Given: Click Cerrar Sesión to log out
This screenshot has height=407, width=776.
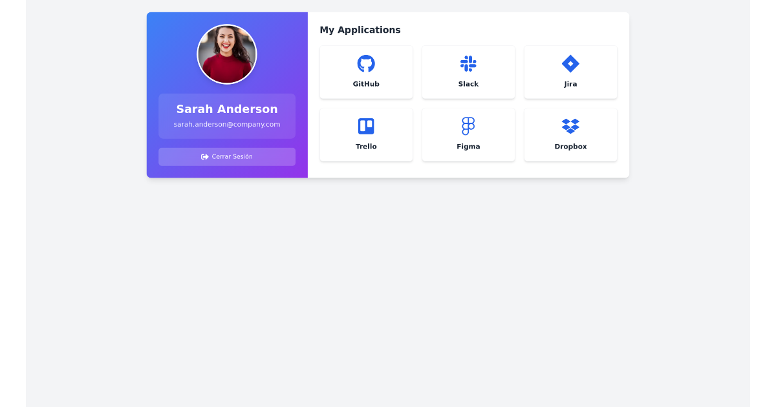Looking at the screenshot, I should pyautogui.click(x=227, y=156).
